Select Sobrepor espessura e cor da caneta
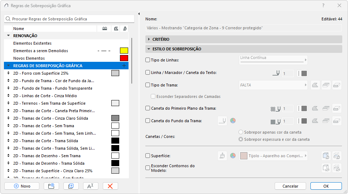The height and width of the screenshot is (194, 348). pyautogui.click(x=241, y=139)
